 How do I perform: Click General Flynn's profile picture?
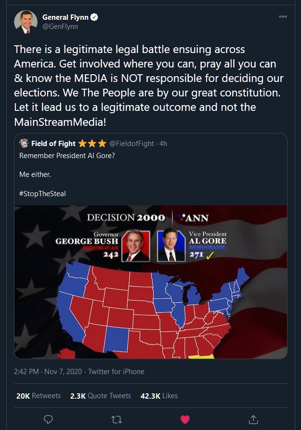click(x=26, y=22)
